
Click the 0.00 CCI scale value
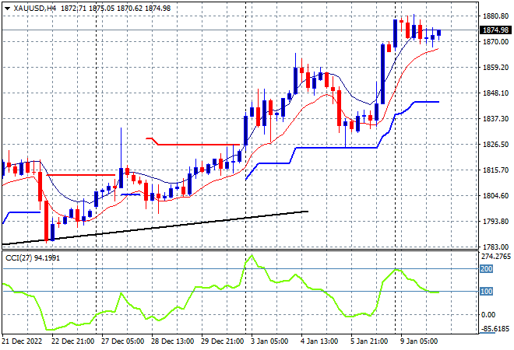pos(488,315)
